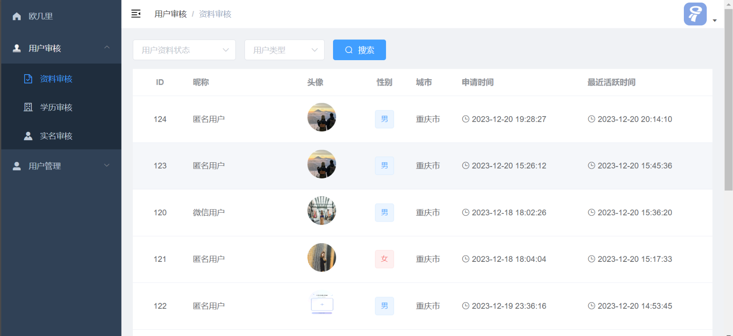Click the 女 tag in row 121
Screen dimensions: 733x336
384,259
